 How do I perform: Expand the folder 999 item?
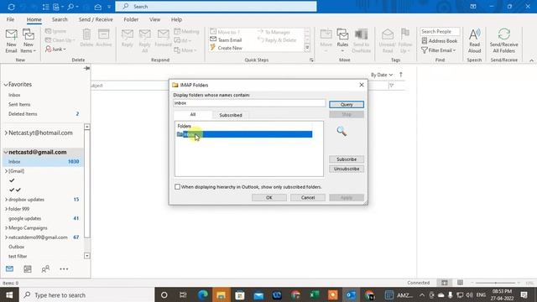(6, 209)
